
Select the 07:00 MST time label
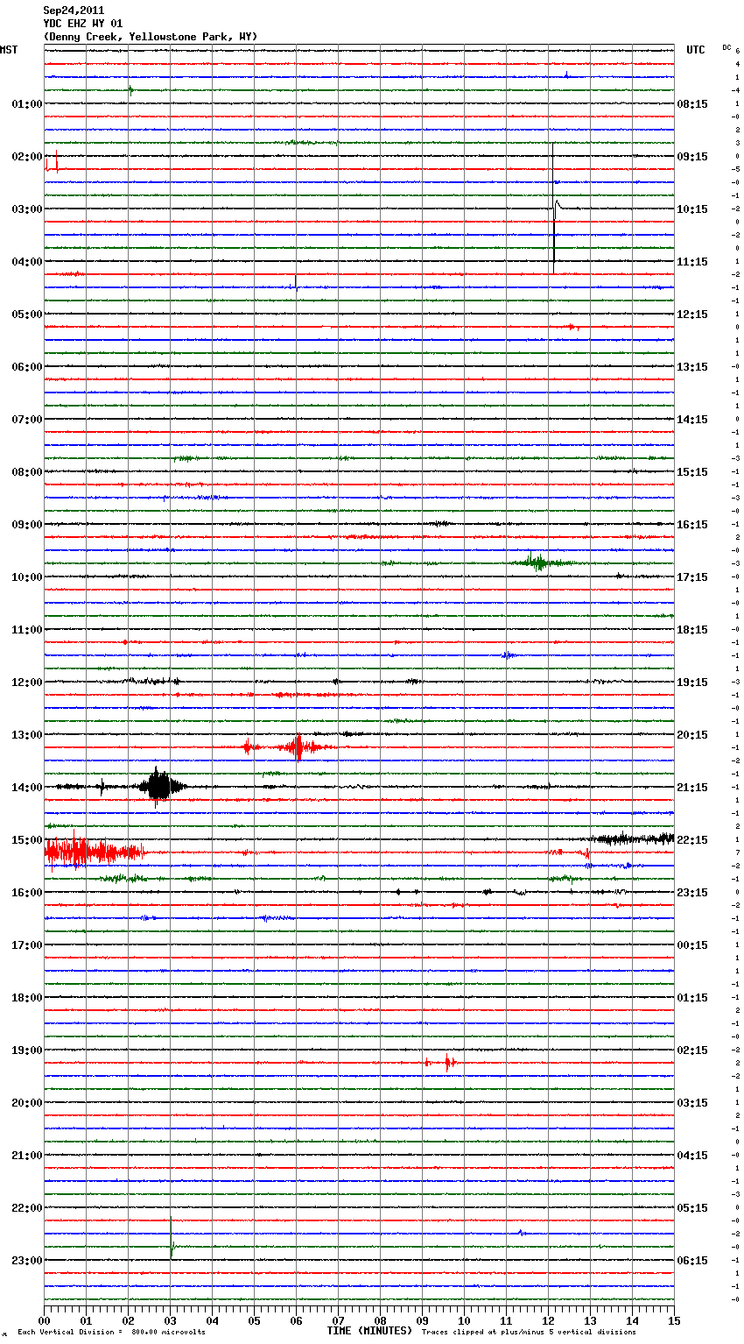tap(26, 420)
